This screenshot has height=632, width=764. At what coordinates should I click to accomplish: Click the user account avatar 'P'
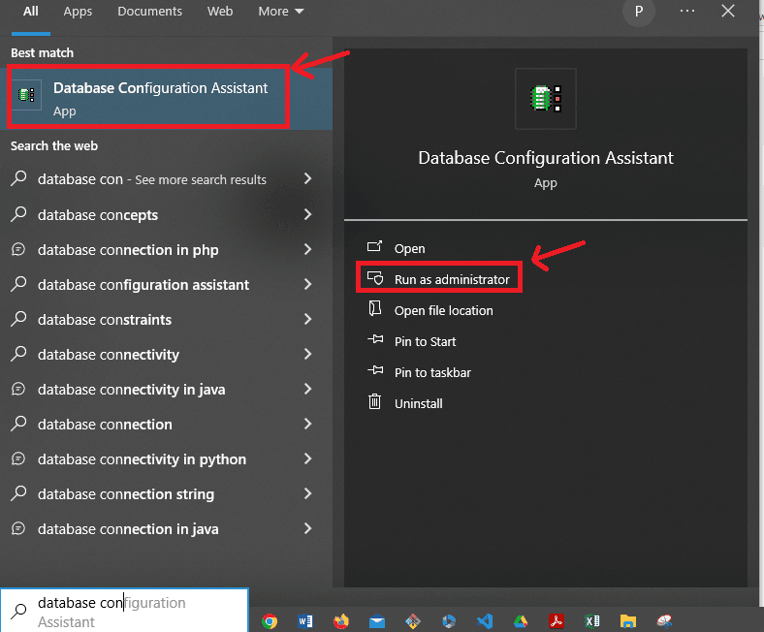click(638, 12)
